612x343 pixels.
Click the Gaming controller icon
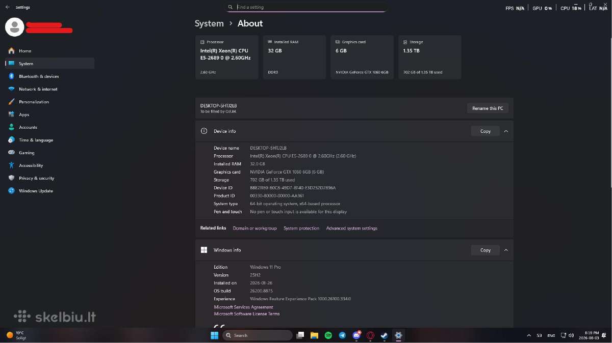(11, 153)
